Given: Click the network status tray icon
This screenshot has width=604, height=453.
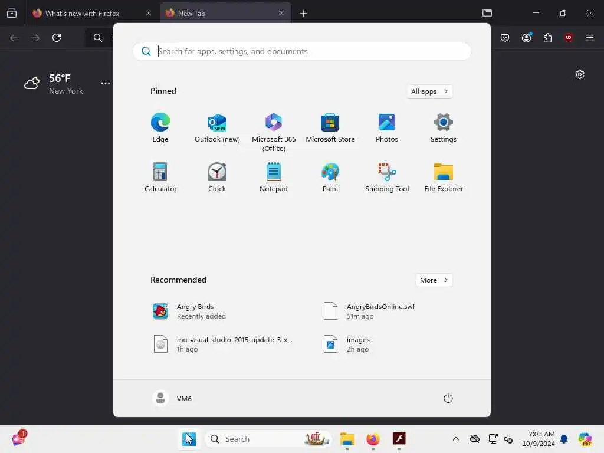Looking at the screenshot, I should [x=494, y=439].
